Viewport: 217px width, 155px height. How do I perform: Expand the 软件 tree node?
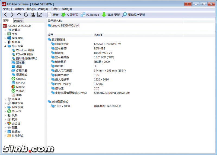pos(5,119)
